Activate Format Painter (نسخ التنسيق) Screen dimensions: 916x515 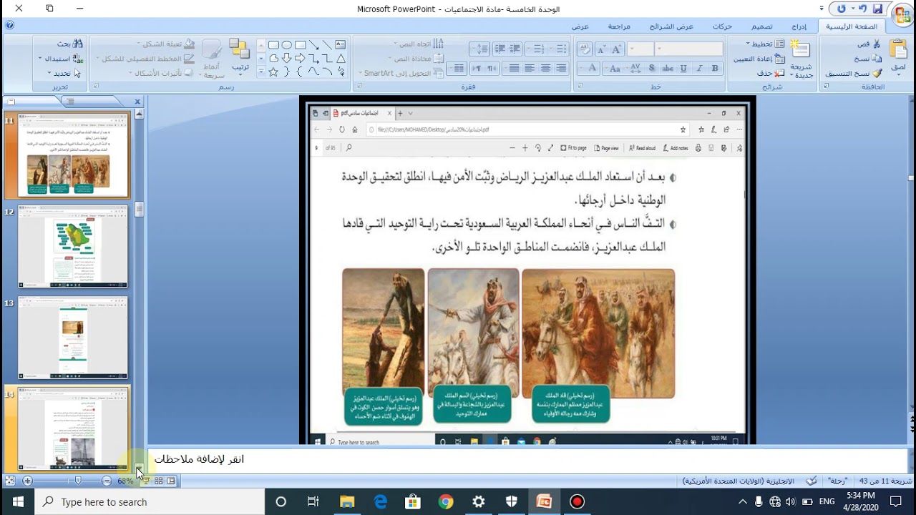854,73
